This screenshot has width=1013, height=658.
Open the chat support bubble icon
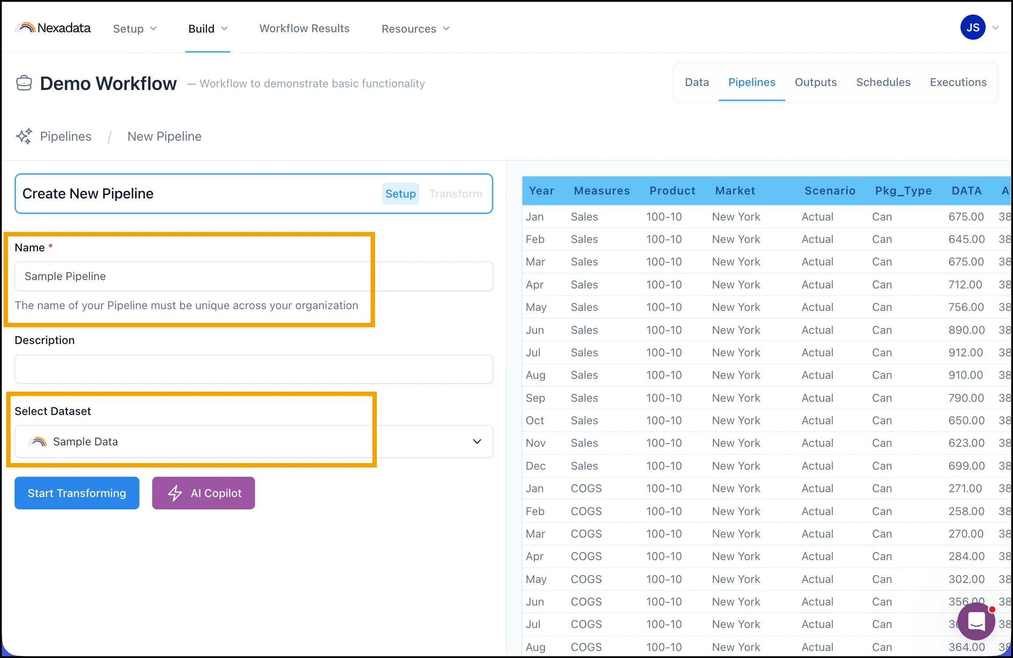coord(976,621)
